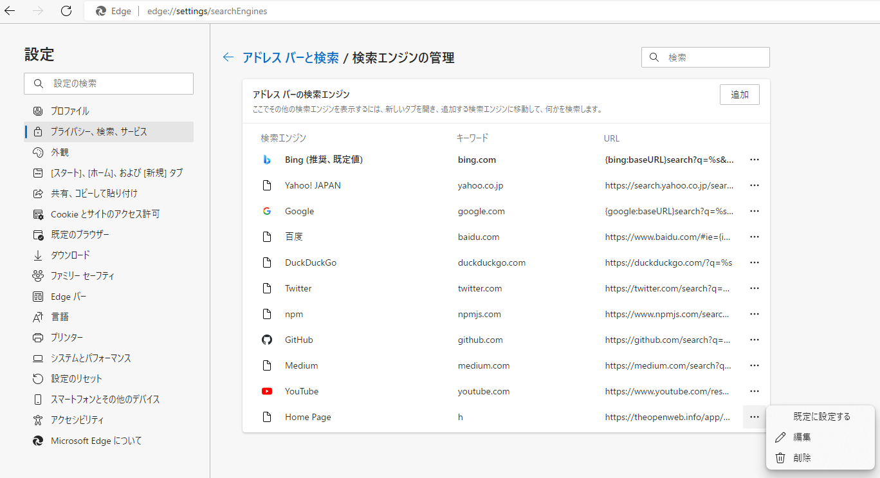Click the 検索エンジン column header
Viewport: 880px width, 478px height.
(283, 138)
